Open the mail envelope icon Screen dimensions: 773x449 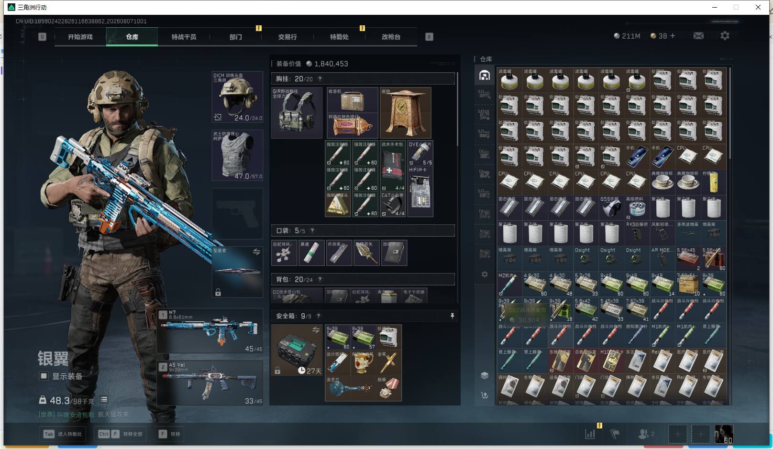(698, 36)
